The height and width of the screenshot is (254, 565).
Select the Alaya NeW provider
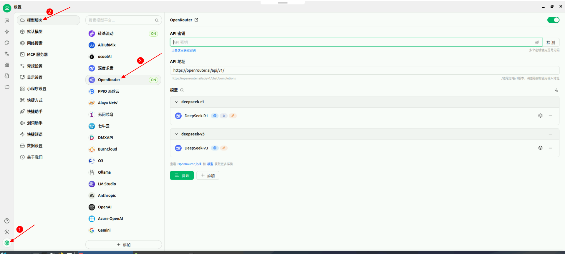coord(123,103)
